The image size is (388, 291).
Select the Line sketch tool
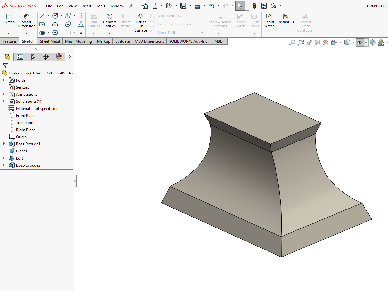42,16
